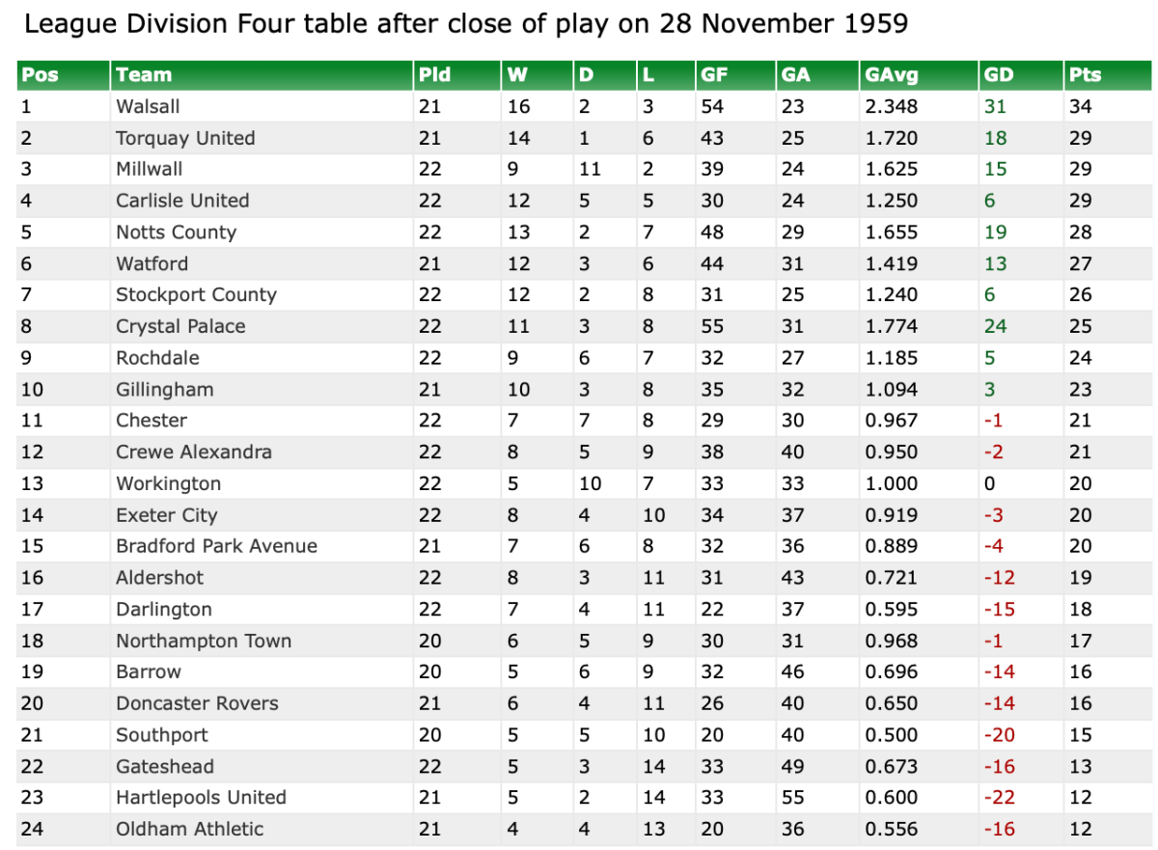The height and width of the screenshot is (850, 1158).
Task: Select Northampton Town team name
Action: (x=204, y=642)
